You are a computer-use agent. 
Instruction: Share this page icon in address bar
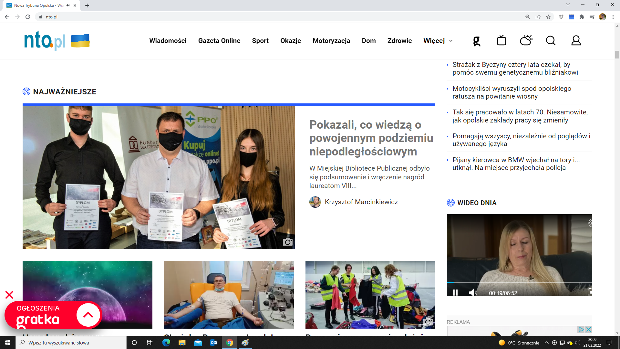point(538,17)
